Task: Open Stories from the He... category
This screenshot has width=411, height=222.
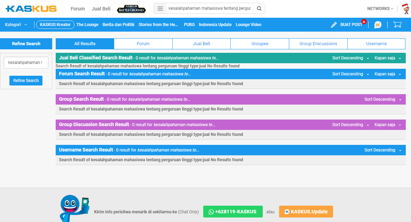Action: 158,25
